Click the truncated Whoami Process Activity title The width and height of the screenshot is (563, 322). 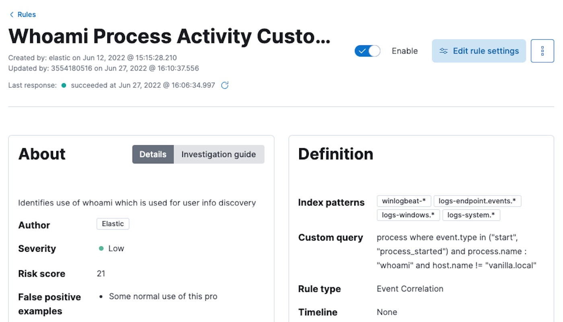[x=169, y=37]
